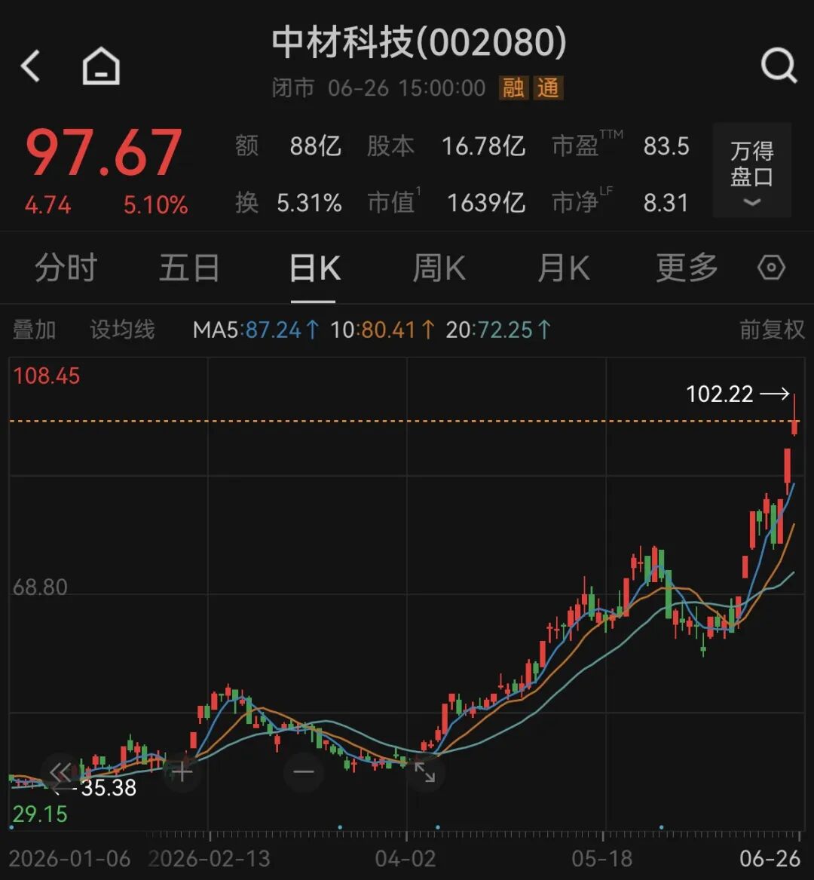Image resolution: width=814 pixels, height=880 pixels.
Task: Tap the 通 connect badge
Action: [x=548, y=88]
